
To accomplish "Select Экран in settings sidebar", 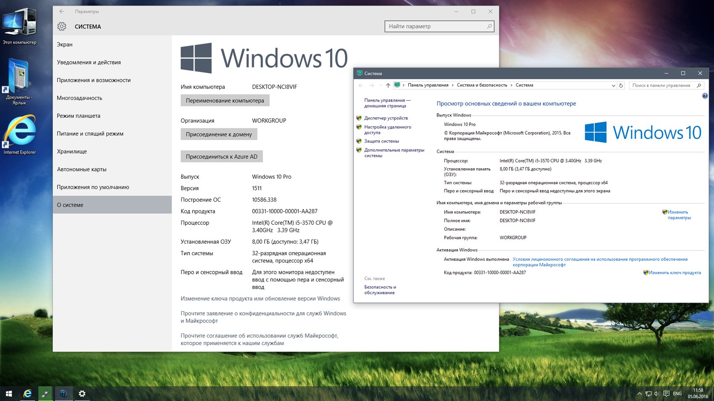I will pyautogui.click(x=112, y=44).
